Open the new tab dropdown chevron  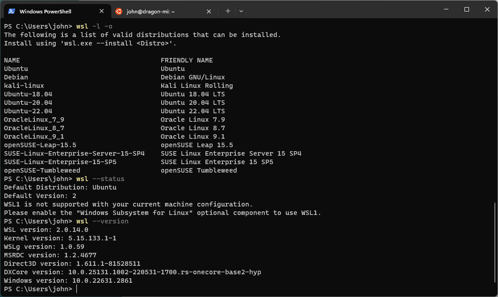[241, 11]
